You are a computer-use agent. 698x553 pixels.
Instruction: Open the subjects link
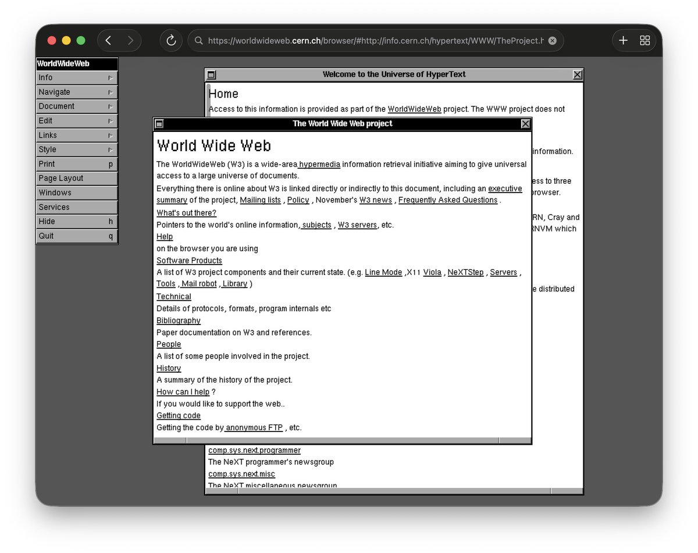pyautogui.click(x=316, y=225)
